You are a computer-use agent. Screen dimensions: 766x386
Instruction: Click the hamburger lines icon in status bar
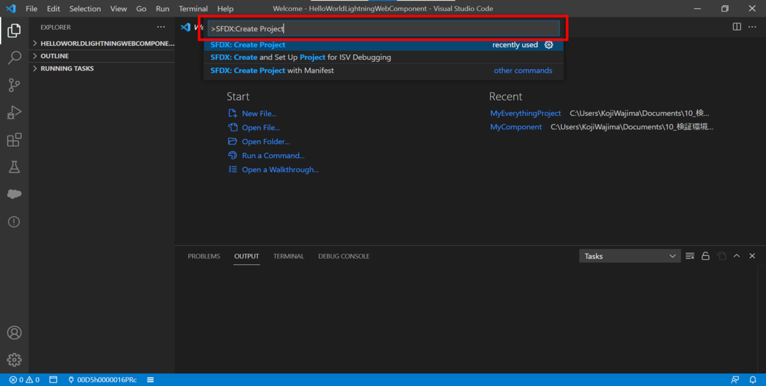(151, 380)
